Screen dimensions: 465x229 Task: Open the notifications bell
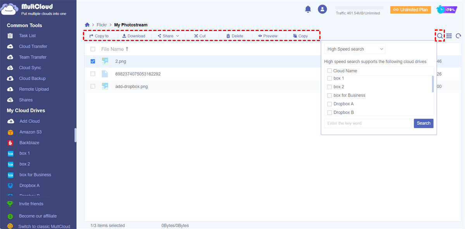pyautogui.click(x=308, y=9)
